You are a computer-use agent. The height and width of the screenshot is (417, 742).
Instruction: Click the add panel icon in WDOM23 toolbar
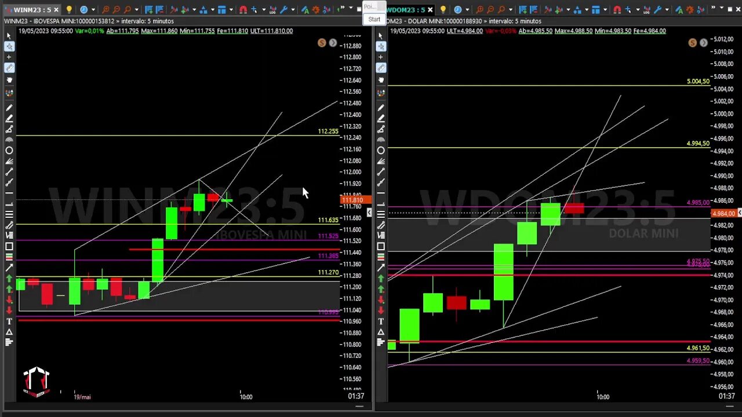pyautogui.click(x=523, y=10)
